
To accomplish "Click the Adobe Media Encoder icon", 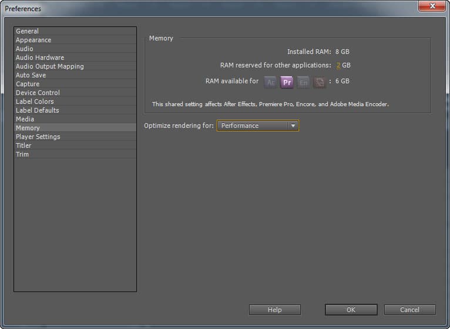I will click(320, 82).
